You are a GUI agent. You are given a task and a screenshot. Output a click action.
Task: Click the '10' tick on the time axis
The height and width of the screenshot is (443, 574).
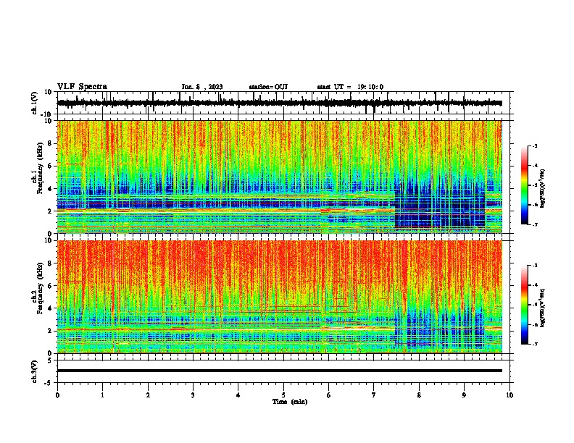509,395
